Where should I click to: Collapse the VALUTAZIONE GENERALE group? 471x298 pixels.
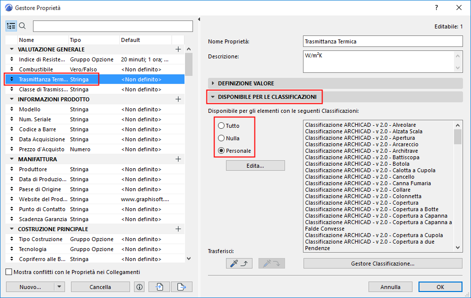(11, 49)
